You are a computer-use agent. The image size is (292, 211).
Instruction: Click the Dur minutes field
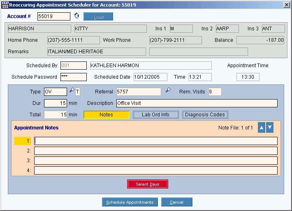point(56,103)
